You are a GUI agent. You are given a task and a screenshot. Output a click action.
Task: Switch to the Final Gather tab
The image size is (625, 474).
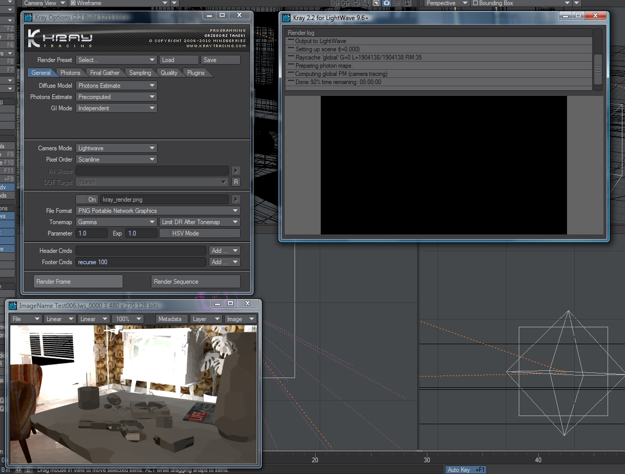pyautogui.click(x=105, y=73)
